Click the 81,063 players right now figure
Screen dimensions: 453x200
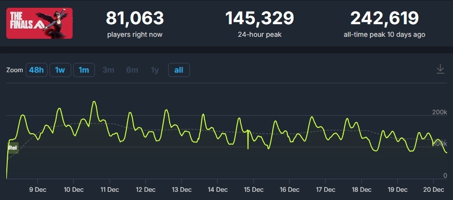pos(134,18)
